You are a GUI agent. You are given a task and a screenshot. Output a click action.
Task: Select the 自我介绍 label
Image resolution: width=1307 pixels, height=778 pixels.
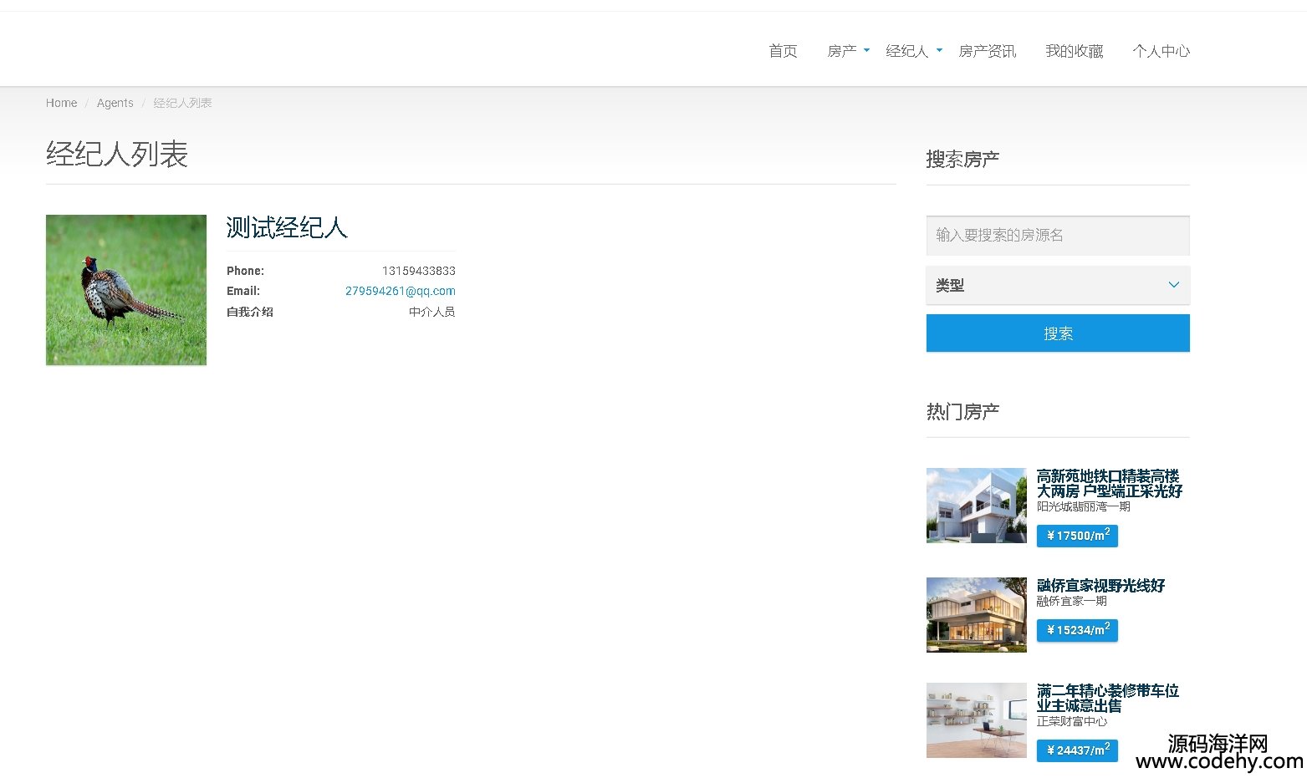coord(250,312)
